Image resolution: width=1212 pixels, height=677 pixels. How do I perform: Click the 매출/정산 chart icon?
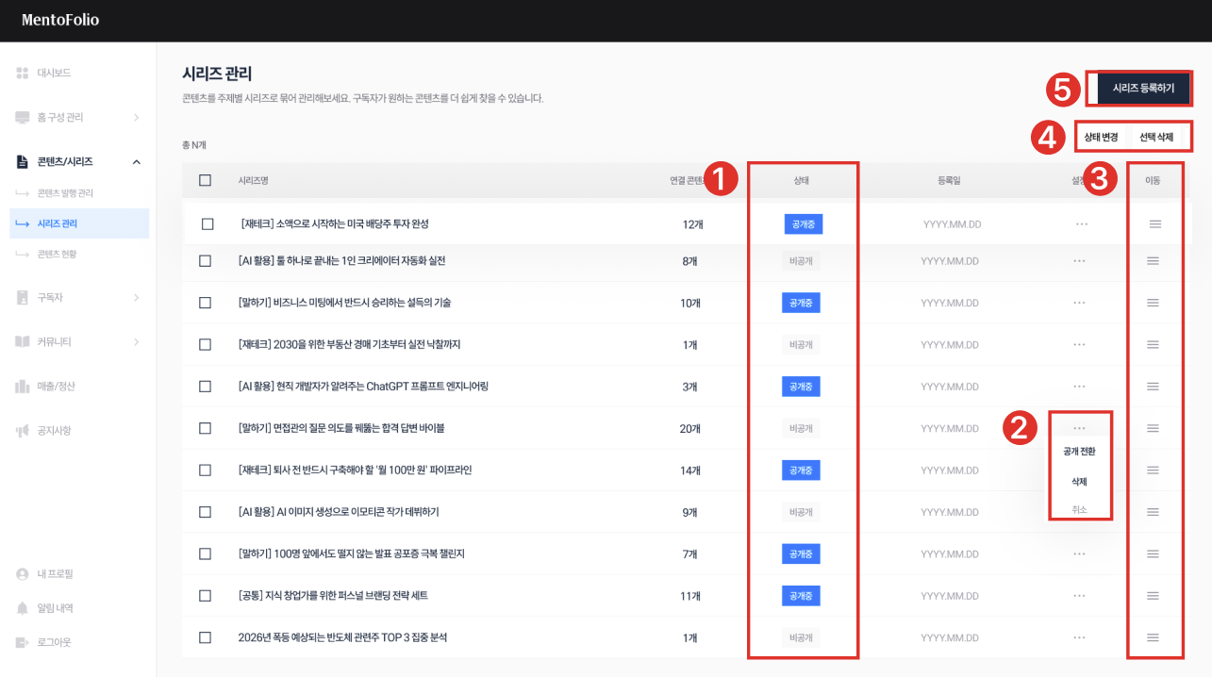[23, 386]
